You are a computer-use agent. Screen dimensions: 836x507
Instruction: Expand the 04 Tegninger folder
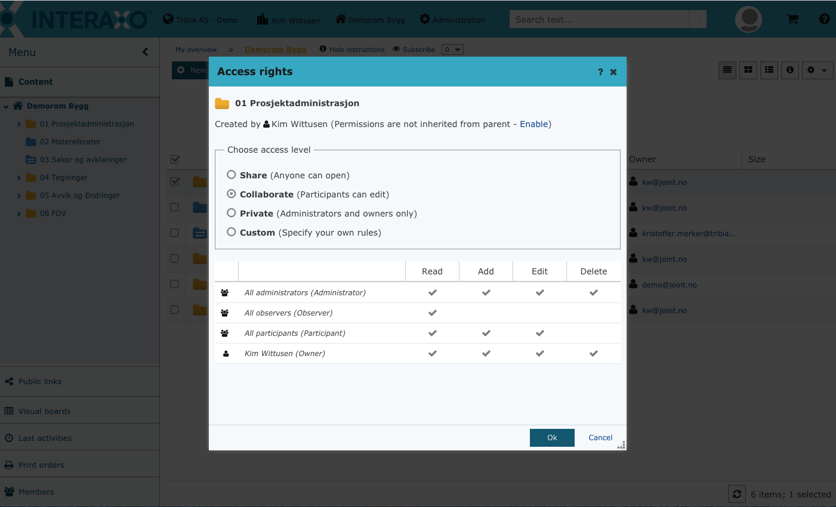19,178
